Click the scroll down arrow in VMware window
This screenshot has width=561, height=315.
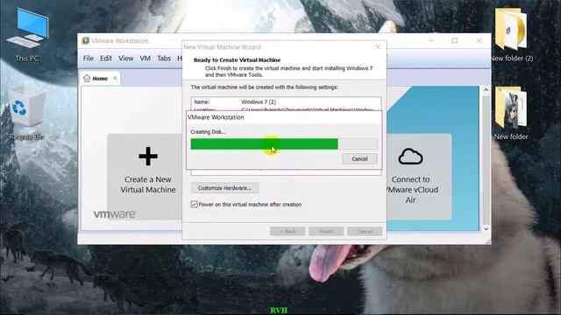[486, 228]
